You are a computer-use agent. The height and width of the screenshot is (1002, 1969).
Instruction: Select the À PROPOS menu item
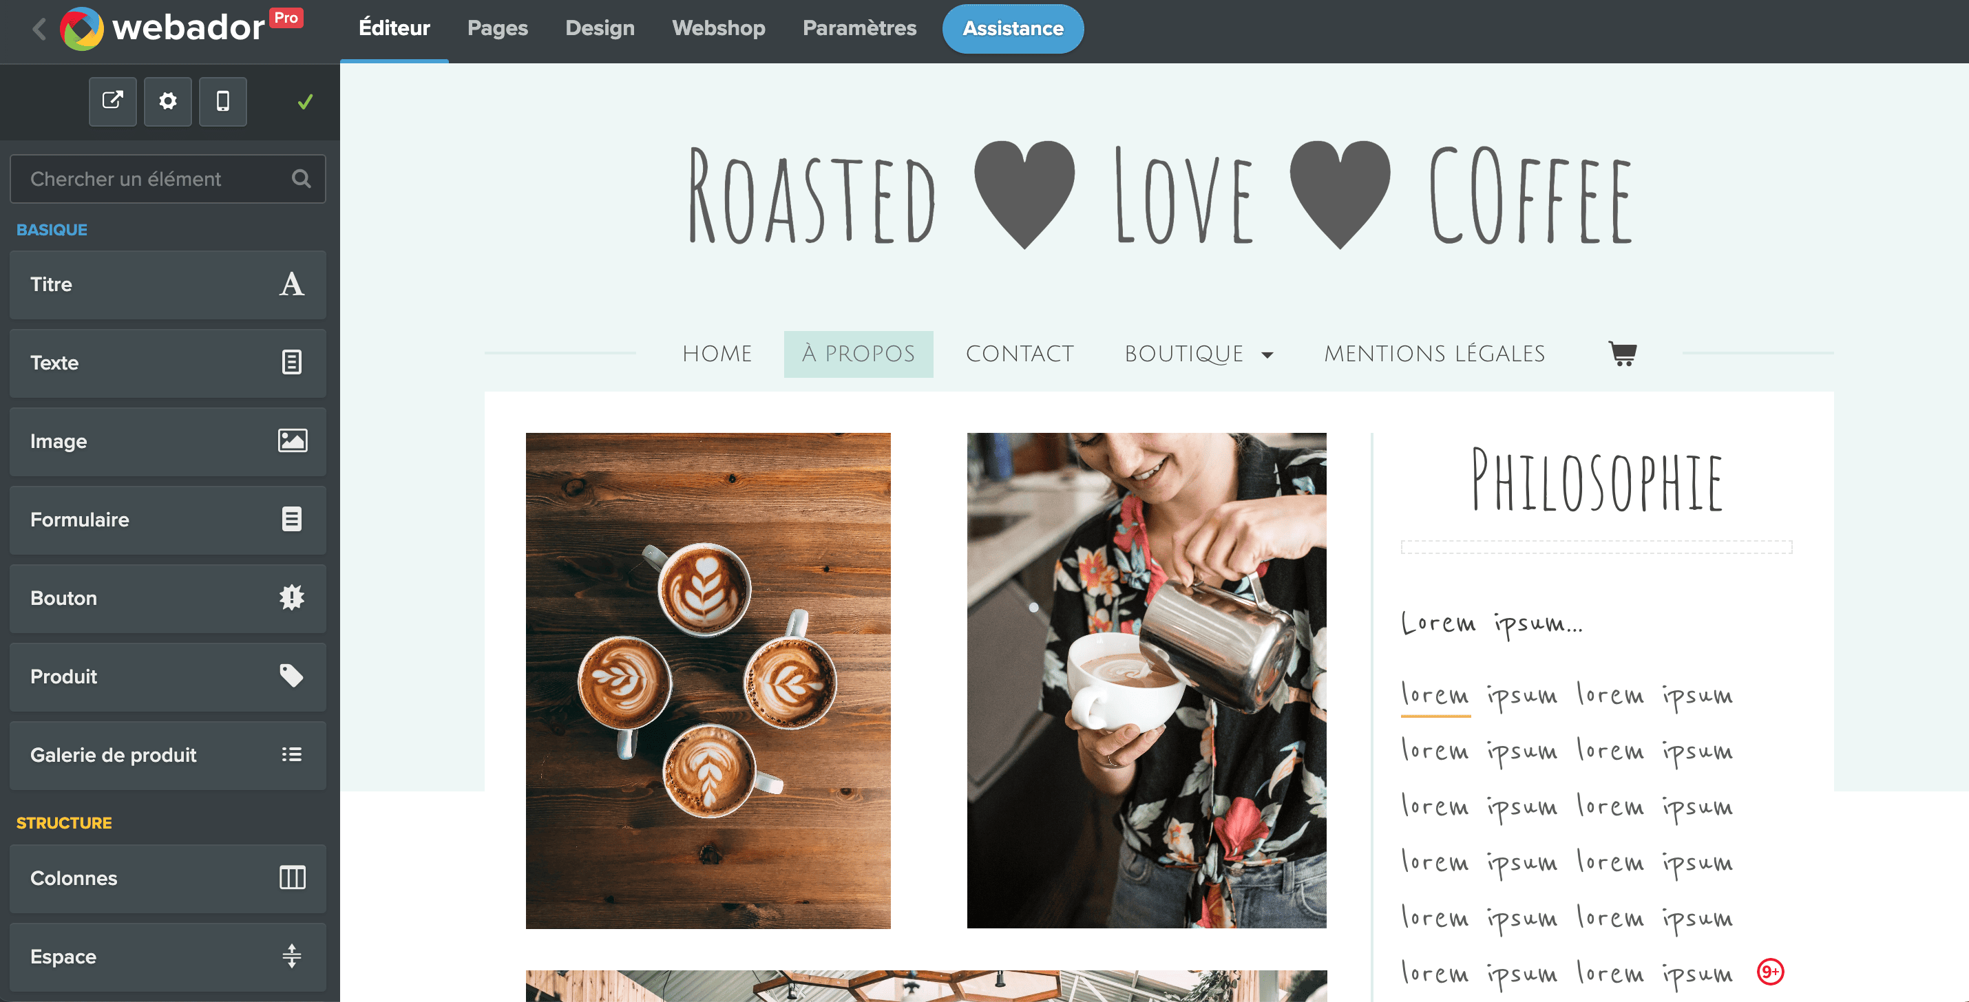pyautogui.click(x=859, y=354)
